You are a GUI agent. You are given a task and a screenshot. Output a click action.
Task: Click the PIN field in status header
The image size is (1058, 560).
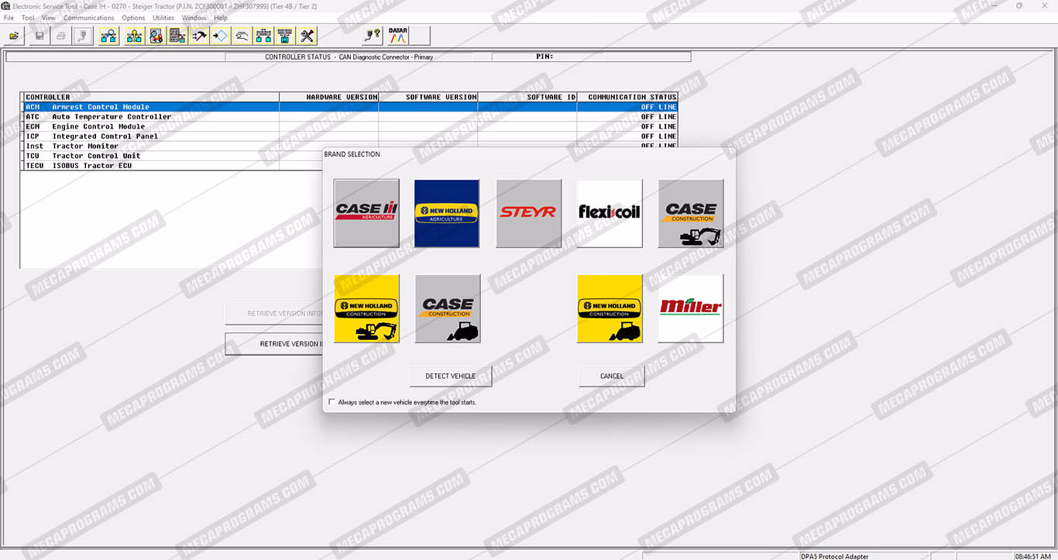[591, 57]
